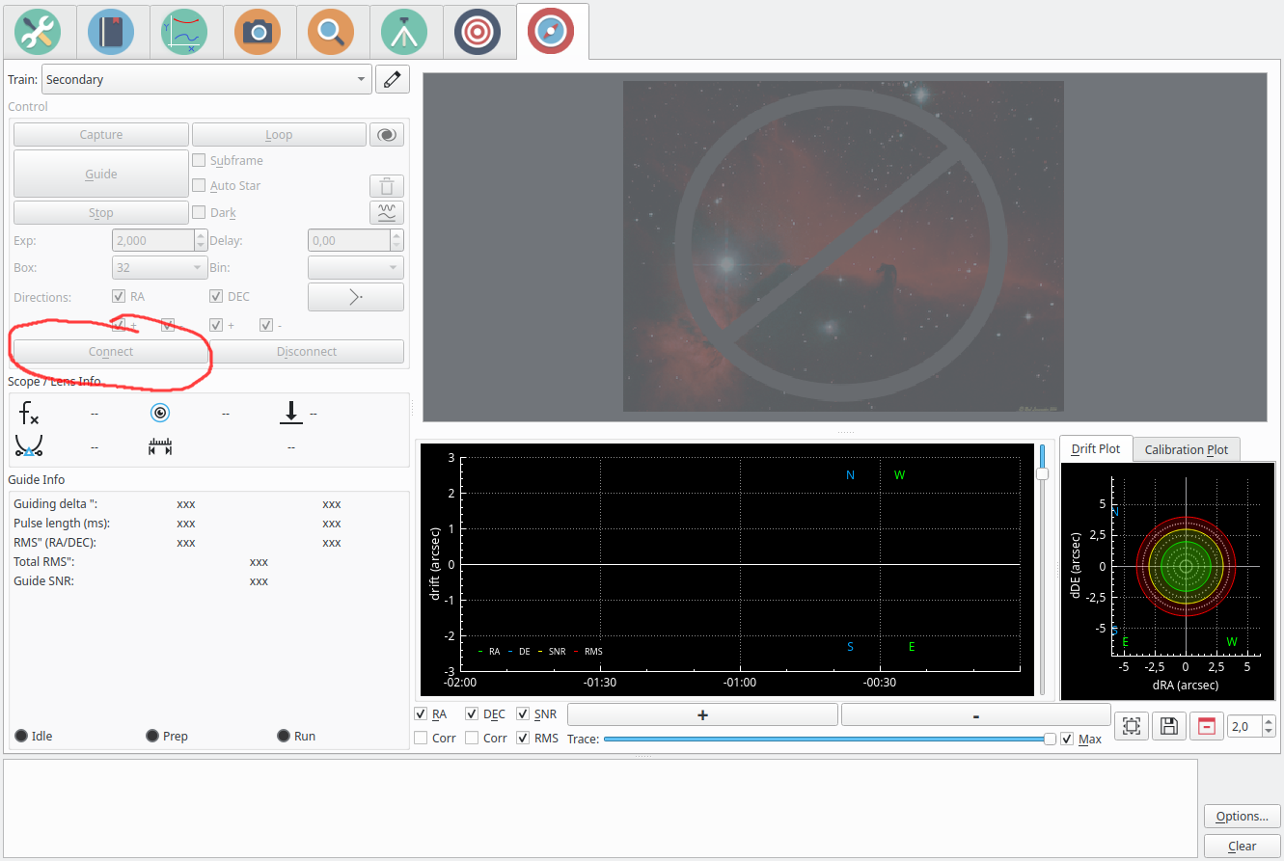Click the ruler scale icon in Scope Info
This screenshot has width=1284, height=861.
tap(160, 446)
